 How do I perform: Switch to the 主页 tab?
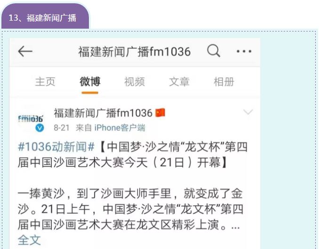[45, 82]
